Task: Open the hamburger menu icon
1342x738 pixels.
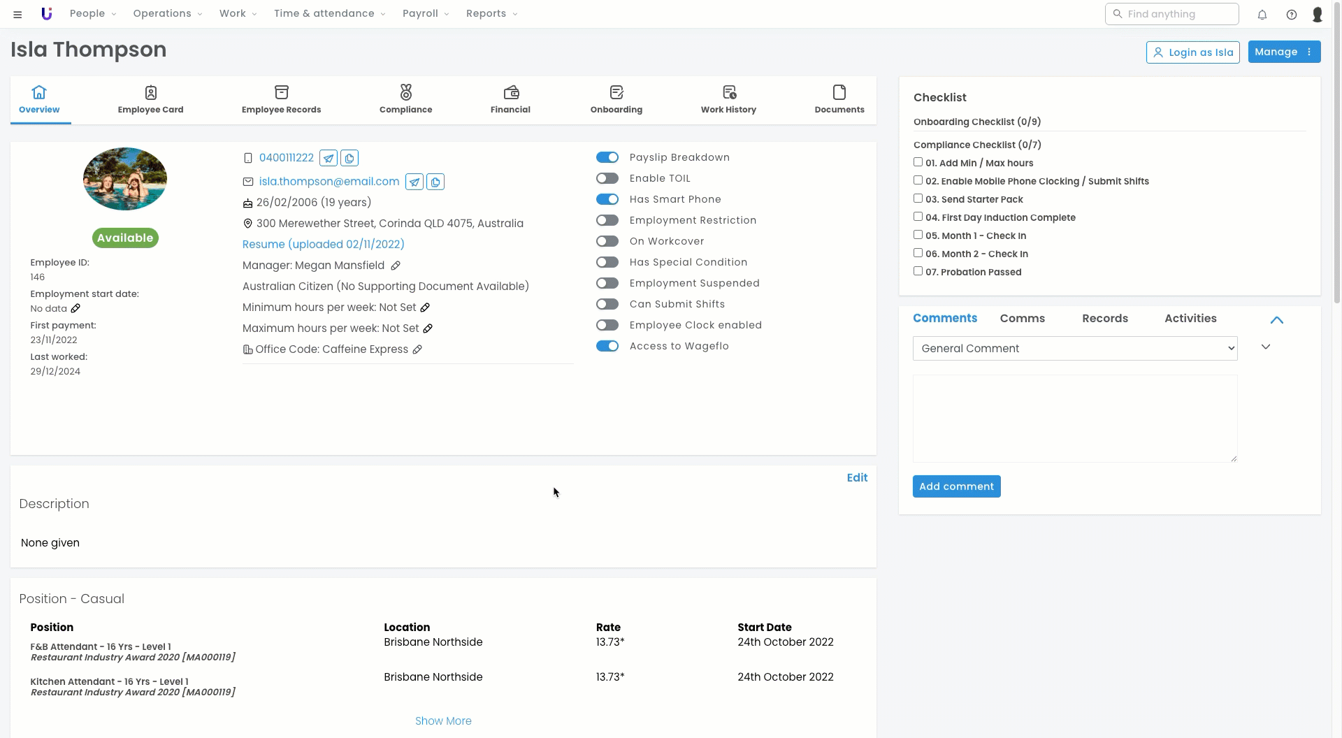Action: coord(17,14)
